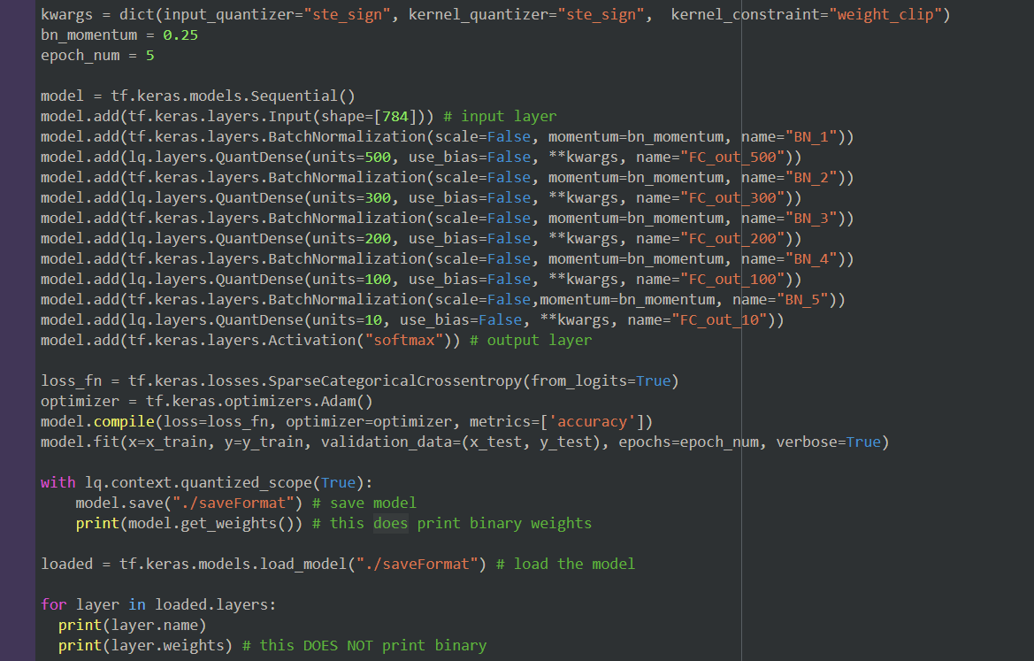Screen dimensions: 1034x661
Task: Click the "BN_1" layer name string
Action: tap(810, 136)
